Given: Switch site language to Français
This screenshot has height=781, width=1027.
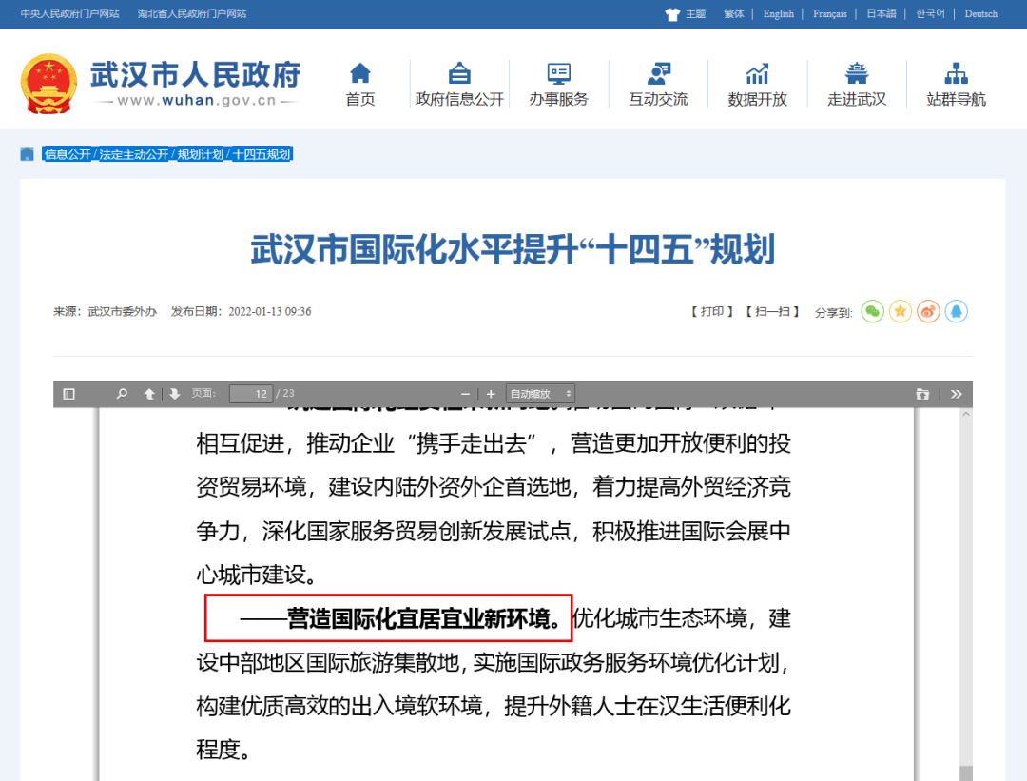Looking at the screenshot, I should 830,13.
